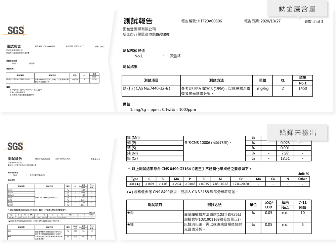The image size is (336, 251).
Task: Click 參考CNS 10006 (民國73年) in the enlarged steel report
Action: 208,143
